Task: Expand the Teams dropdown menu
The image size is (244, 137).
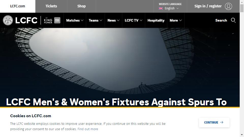Action: coord(95,20)
